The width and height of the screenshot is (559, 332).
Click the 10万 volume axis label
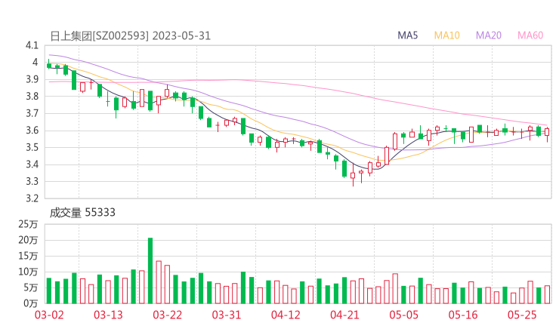[28, 272]
